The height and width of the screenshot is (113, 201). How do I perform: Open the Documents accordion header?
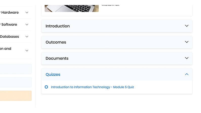click(x=57, y=58)
